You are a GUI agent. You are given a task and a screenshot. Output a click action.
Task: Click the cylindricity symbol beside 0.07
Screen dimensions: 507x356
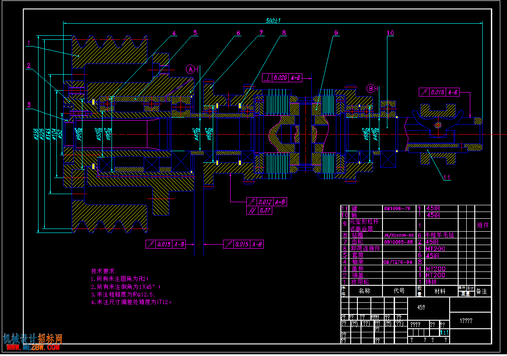tap(252, 210)
